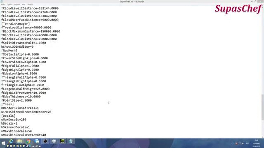
Task: Click the bDecals=1 line
Action: pos(9,123)
